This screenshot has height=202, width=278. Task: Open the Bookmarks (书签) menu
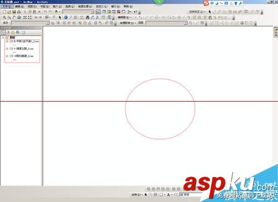click(44, 6)
